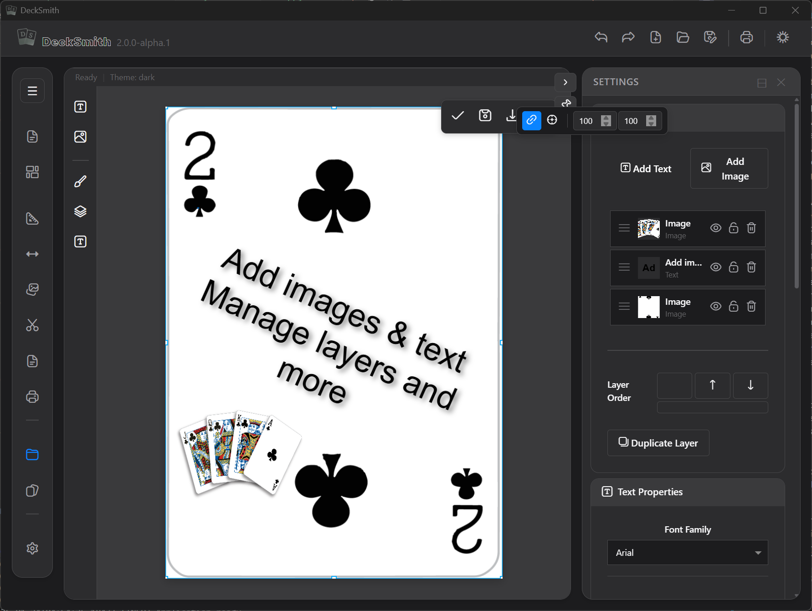This screenshot has height=611, width=812.
Task: Open the Layers panel icon
Action: tap(80, 211)
